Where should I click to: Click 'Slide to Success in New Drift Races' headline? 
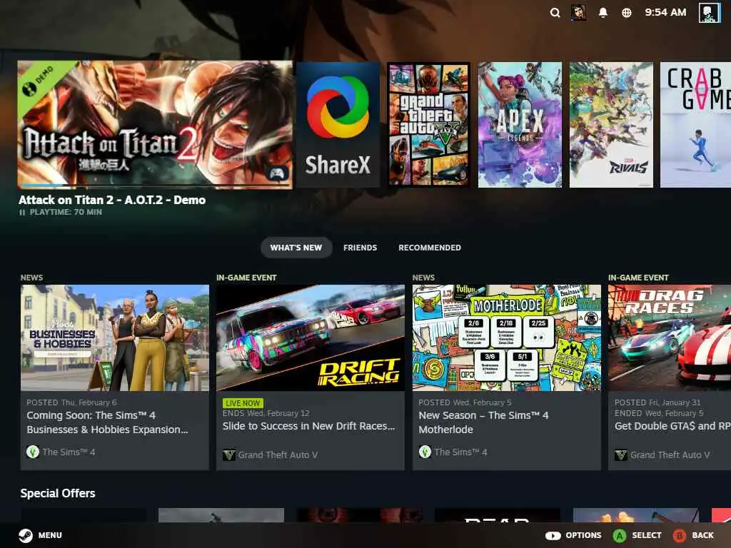click(x=308, y=426)
